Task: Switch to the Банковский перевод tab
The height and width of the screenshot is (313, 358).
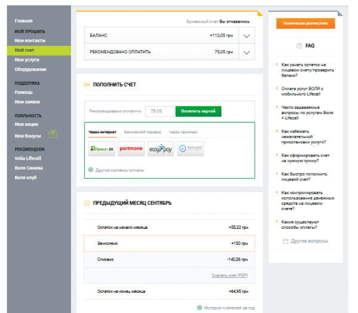Action: [143, 132]
